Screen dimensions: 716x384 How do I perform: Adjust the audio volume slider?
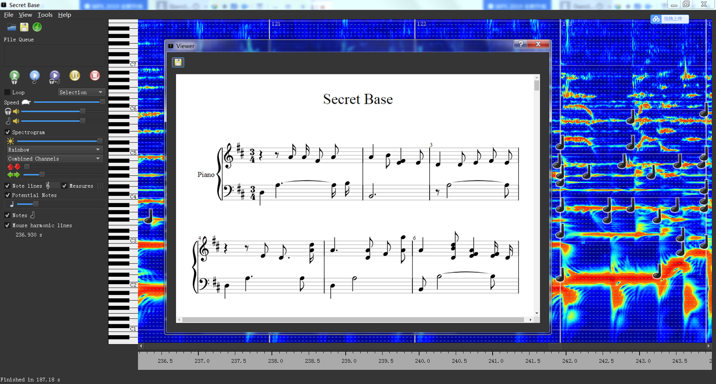(63, 111)
